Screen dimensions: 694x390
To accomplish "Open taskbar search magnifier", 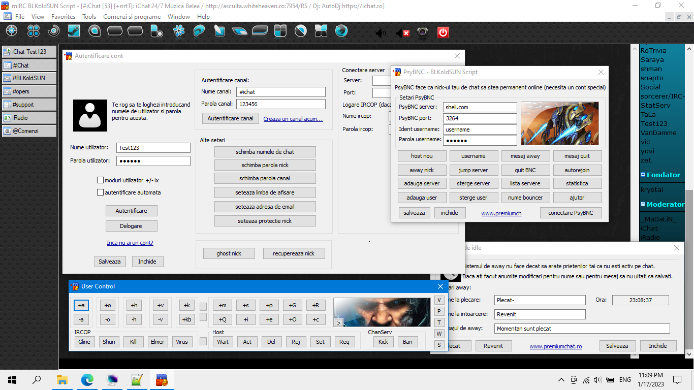I will (x=37, y=379).
